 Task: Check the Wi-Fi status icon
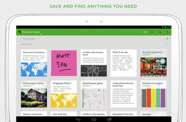click(163, 27)
